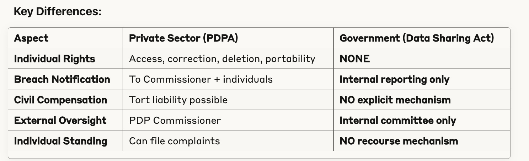Click the 'Internal committee only' cell

pos(397,121)
